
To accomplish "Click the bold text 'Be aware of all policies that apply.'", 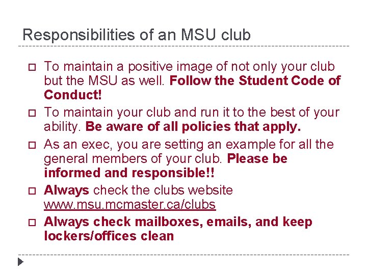I will [x=194, y=126].
